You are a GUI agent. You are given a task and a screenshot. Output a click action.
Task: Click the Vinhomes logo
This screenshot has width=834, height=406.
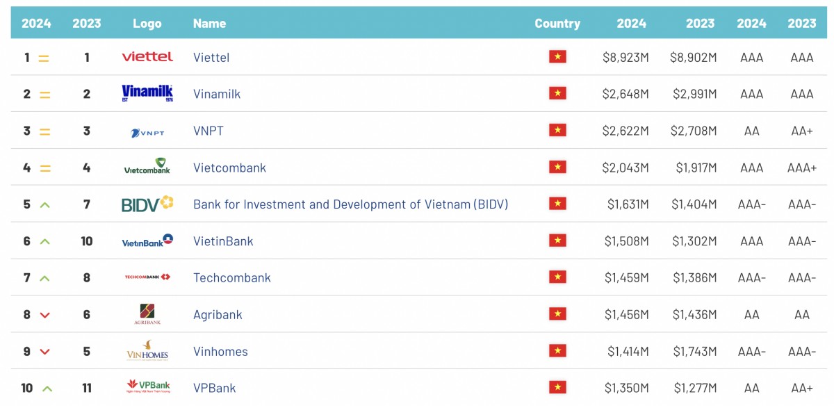(147, 351)
